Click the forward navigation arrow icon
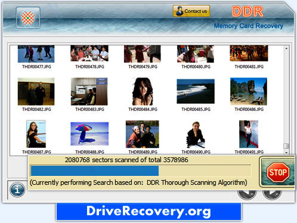This screenshot has width=297, height=223. coord(272,194)
